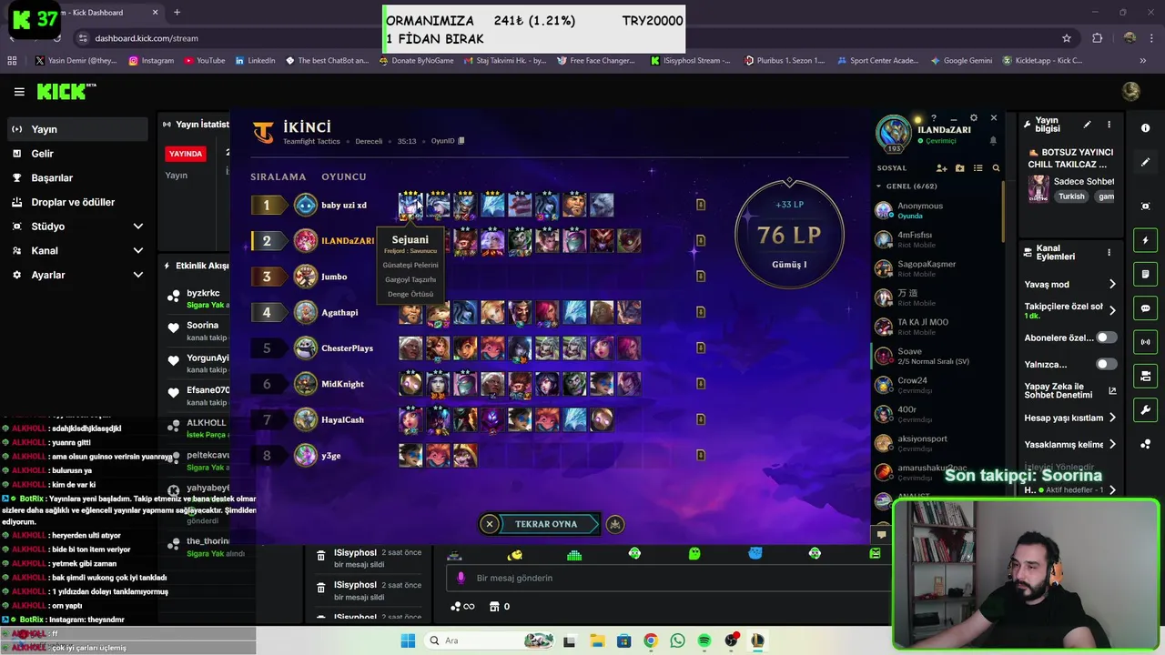Viewport: 1165px width, 655px height.
Task: Open the Yasaklanmış kelimeler option
Action: (1070, 445)
